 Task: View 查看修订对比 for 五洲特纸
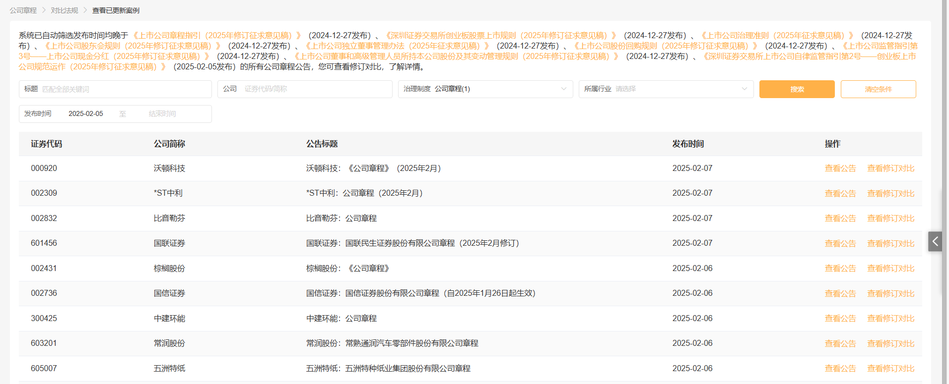coord(890,369)
